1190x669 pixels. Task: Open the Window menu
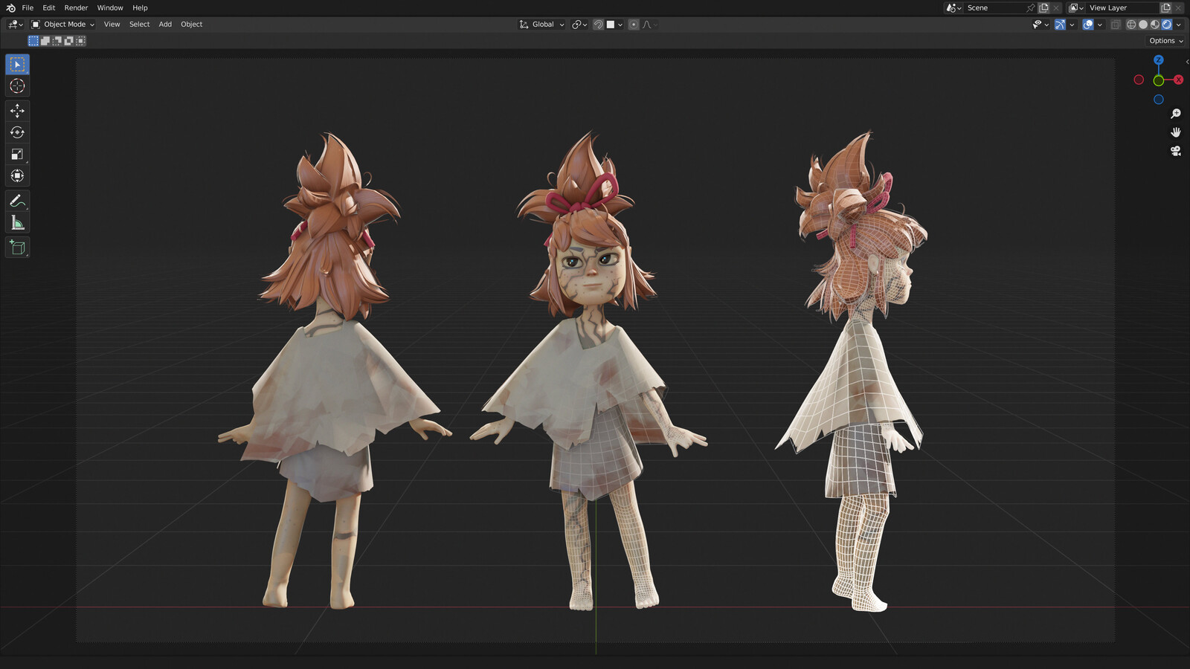coord(110,7)
